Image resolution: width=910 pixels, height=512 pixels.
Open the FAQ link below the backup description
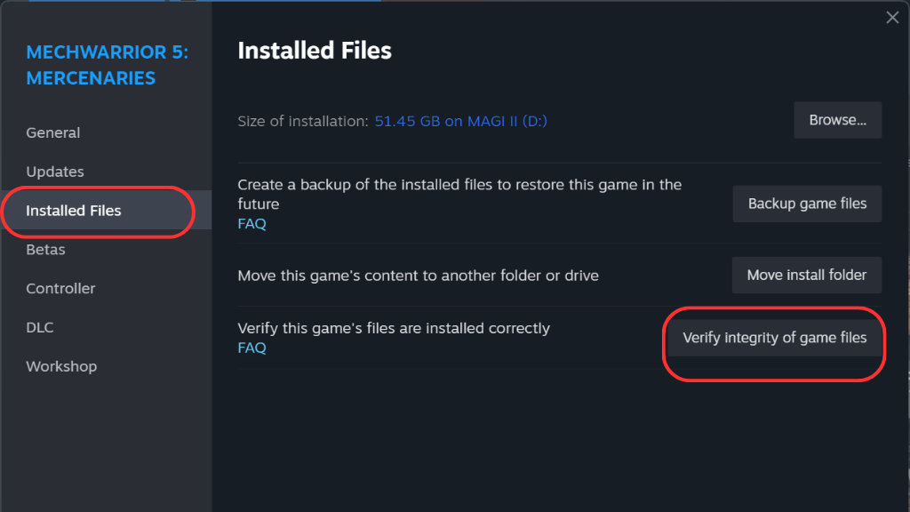coord(251,224)
